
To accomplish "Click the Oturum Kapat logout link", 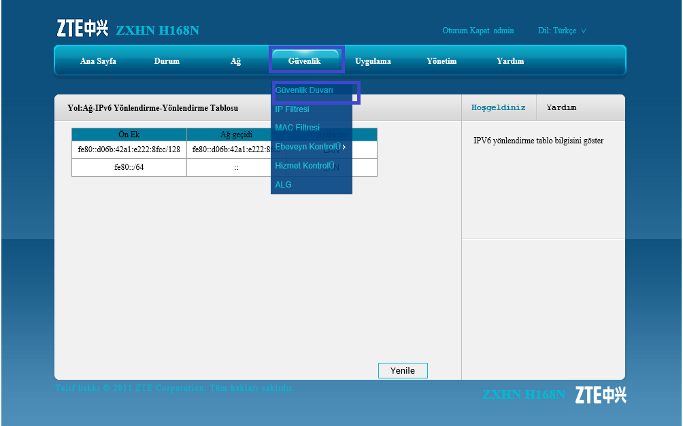I will pyautogui.click(x=466, y=31).
